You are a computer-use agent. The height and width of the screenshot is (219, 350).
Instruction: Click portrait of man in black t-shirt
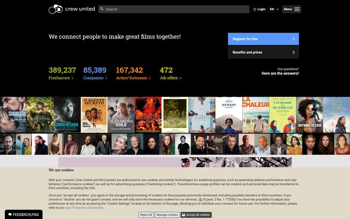(x=183, y=144)
